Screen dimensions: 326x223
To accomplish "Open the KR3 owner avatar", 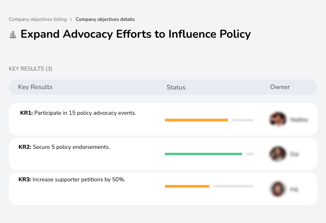I will point(278,189).
